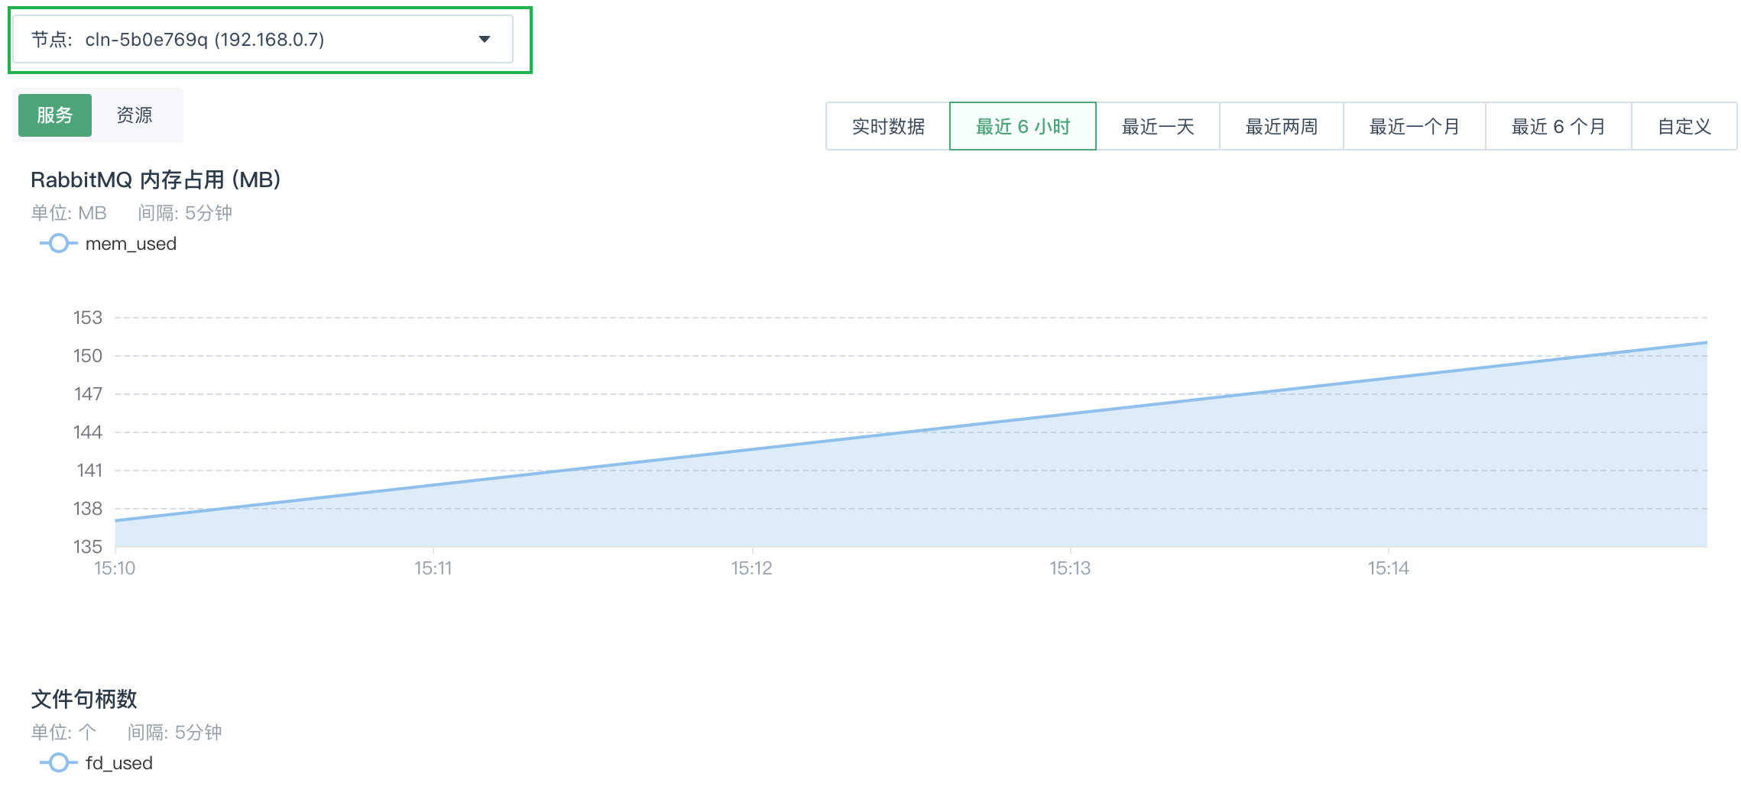Click the dropdown arrow of node selector

coord(484,40)
